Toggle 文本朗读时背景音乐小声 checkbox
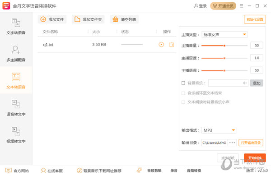This screenshot has width=271, height=176. [x=183, y=102]
